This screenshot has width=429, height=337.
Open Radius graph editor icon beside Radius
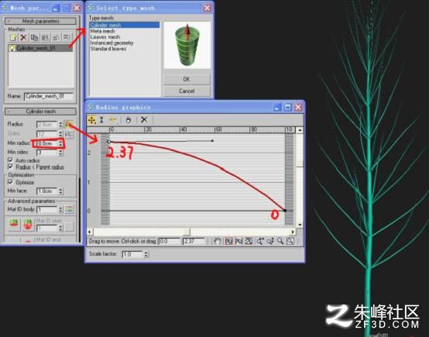(x=68, y=125)
